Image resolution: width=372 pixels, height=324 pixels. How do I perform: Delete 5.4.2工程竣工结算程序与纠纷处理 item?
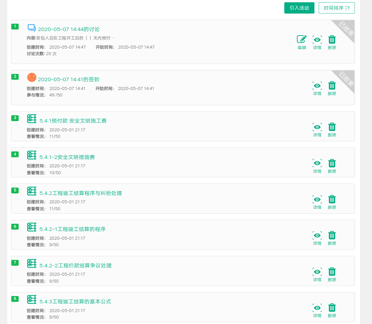pyautogui.click(x=332, y=202)
